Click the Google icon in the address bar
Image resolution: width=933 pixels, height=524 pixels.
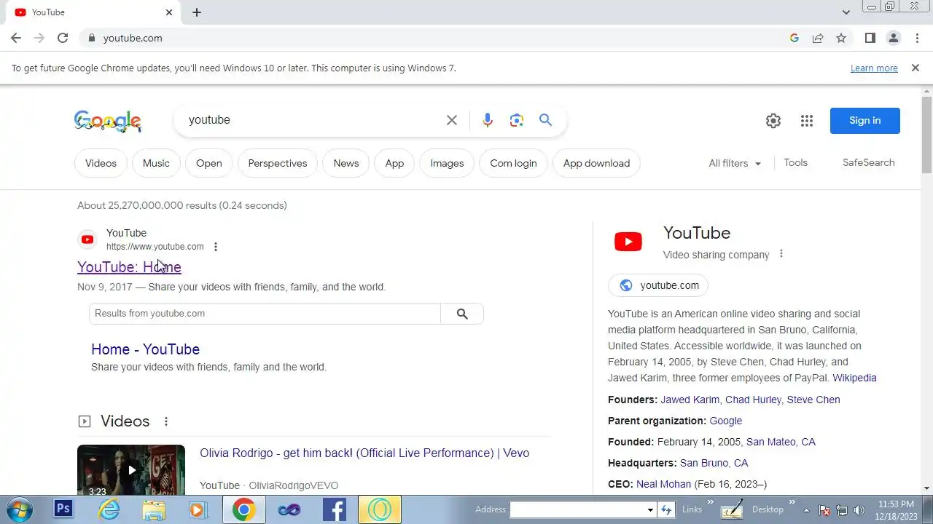[795, 38]
